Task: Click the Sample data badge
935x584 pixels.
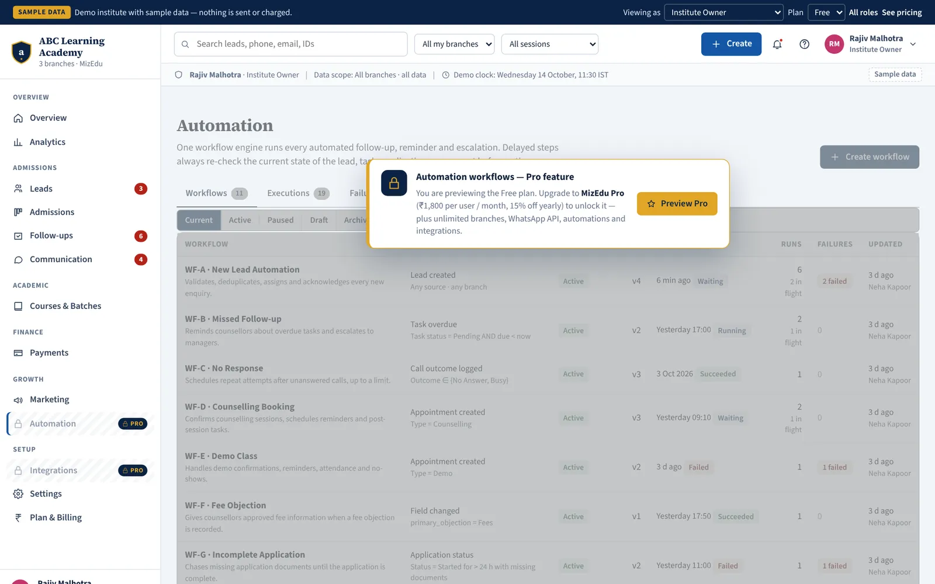Action: click(x=895, y=74)
